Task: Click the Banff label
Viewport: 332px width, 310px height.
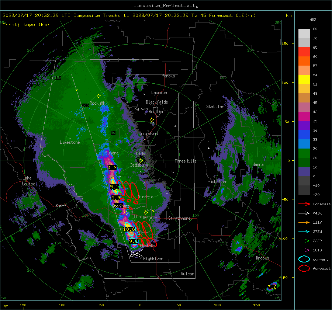Action: click(61, 205)
